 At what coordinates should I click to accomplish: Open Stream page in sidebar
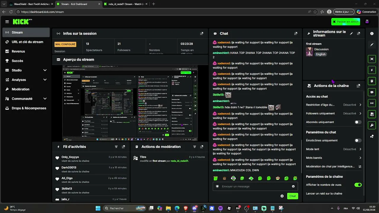[26, 33]
